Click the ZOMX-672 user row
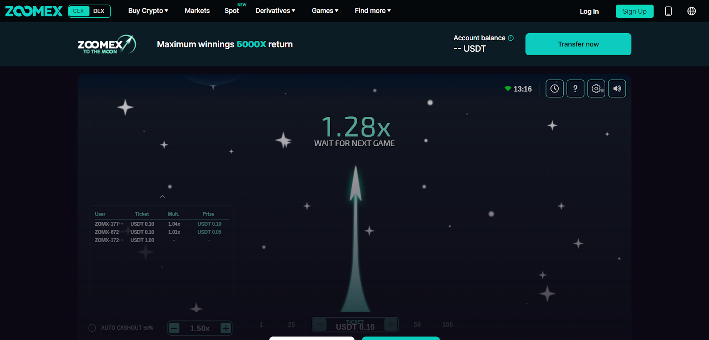709x340 pixels. tap(162, 232)
